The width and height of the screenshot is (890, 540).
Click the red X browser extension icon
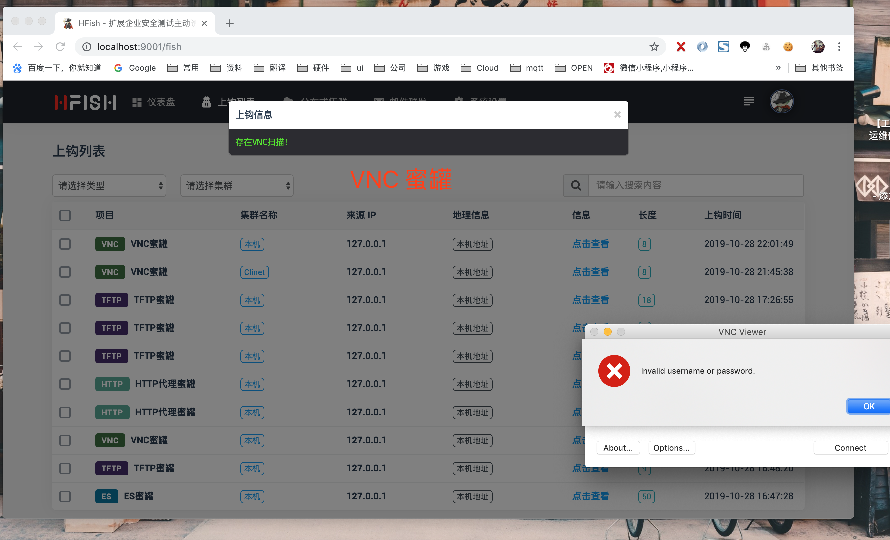click(x=680, y=47)
